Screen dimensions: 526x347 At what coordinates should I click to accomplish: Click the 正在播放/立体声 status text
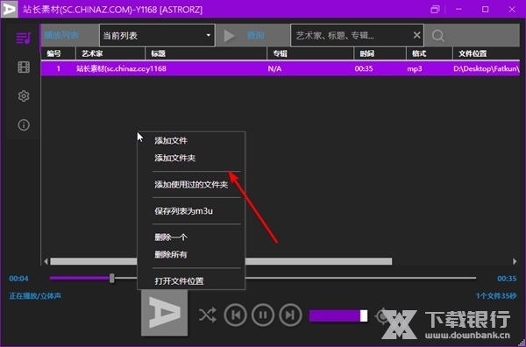click(35, 295)
